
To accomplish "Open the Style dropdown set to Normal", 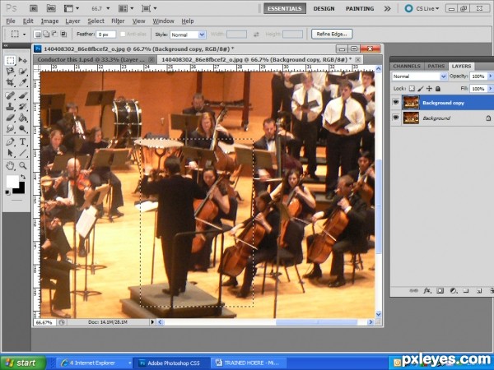I will click(x=188, y=35).
